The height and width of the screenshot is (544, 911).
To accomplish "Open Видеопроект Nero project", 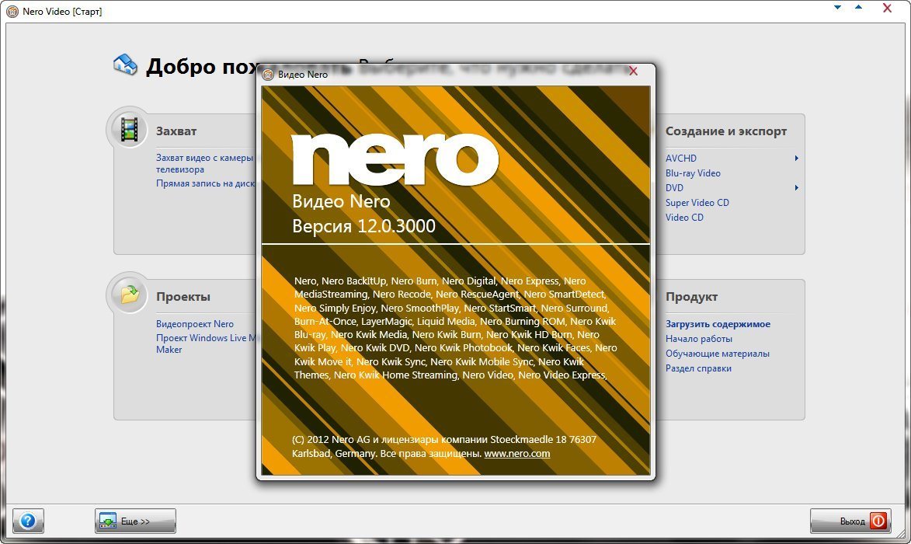I will coord(194,324).
